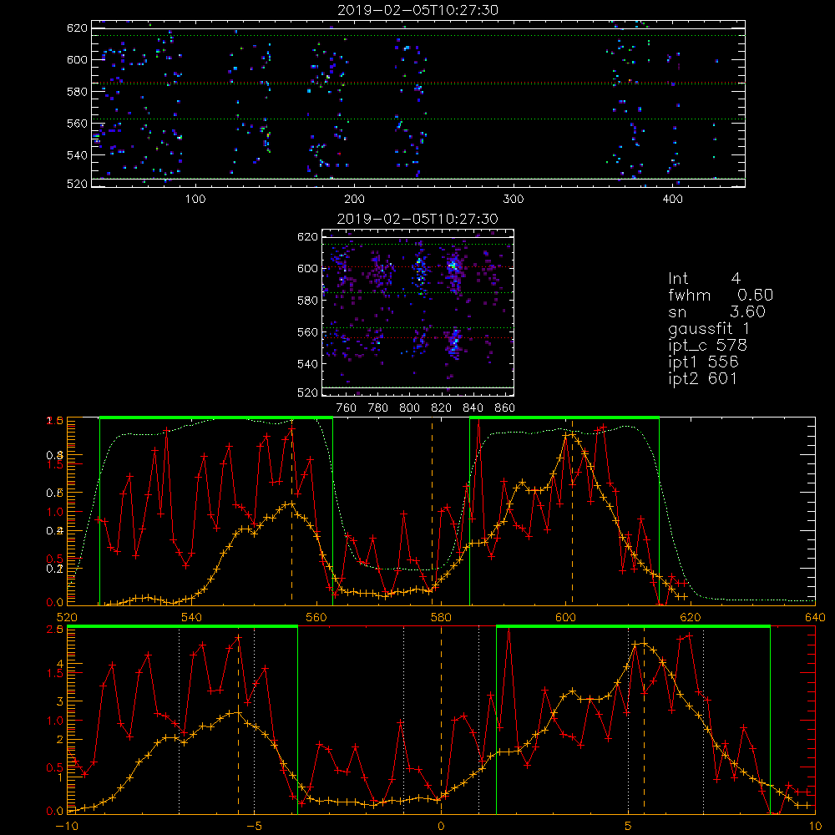
Task: Click x-axis label 400 on the top image
Action: (x=672, y=200)
